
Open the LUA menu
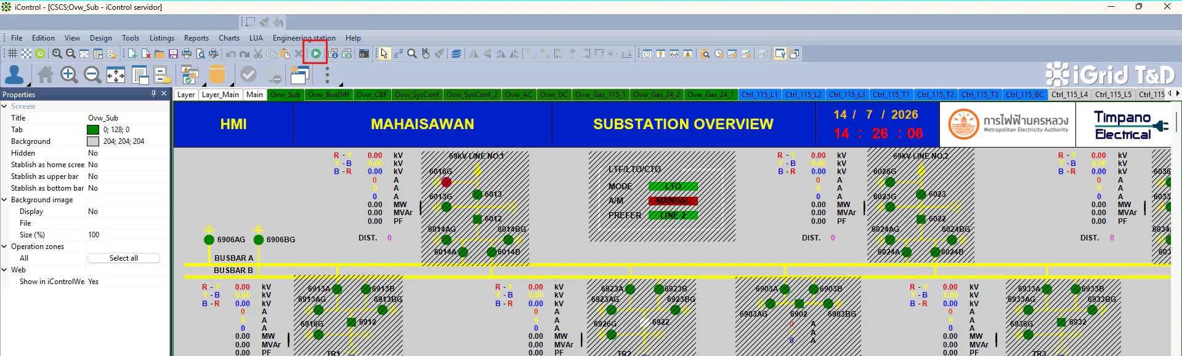click(256, 38)
